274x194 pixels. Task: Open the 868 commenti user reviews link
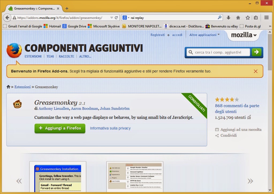coord(237,108)
